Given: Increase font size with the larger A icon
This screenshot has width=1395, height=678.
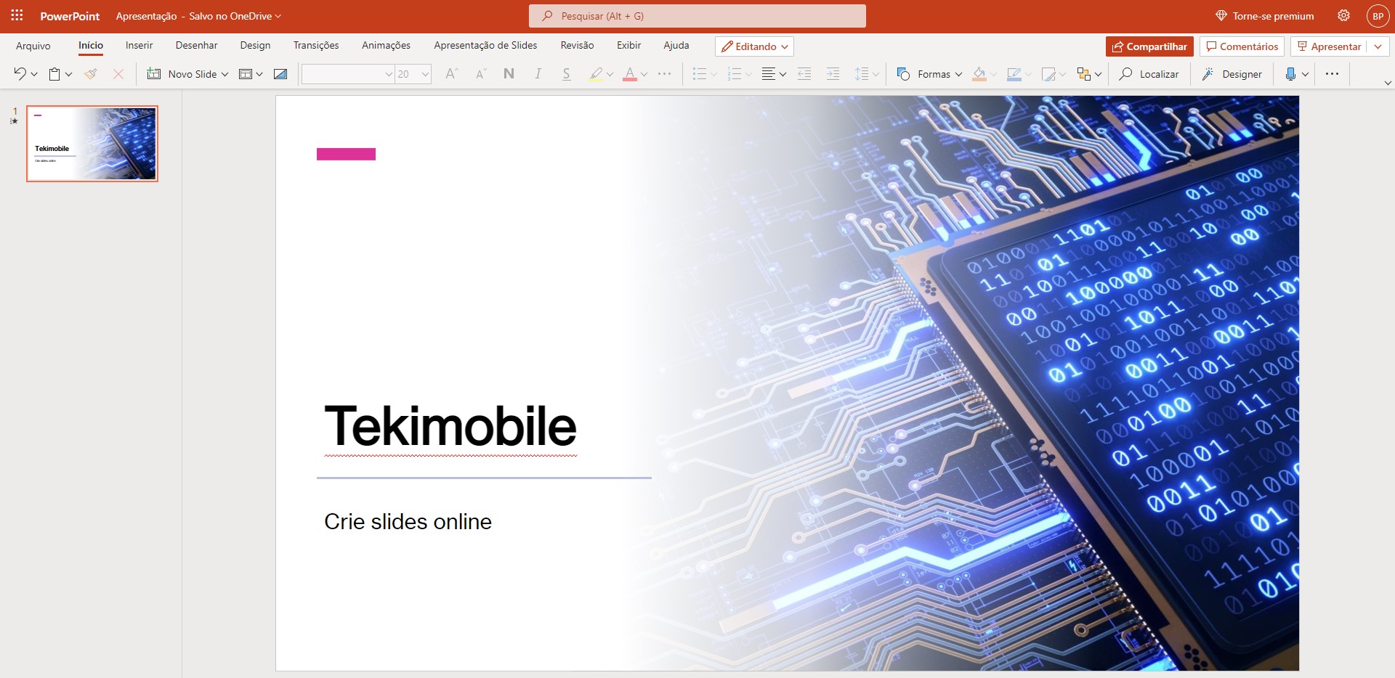Looking at the screenshot, I should 451,73.
